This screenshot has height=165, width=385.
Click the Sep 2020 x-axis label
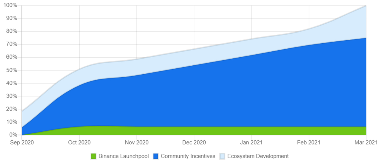(22, 142)
